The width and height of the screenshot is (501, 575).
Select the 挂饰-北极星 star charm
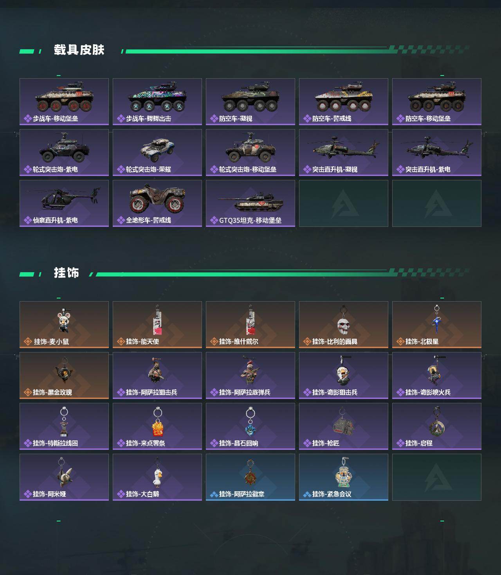coord(437,325)
